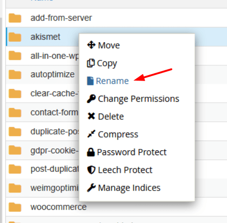Click the Compress arrows icon
The height and width of the screenshot is (223, 227).
[91, 134]
